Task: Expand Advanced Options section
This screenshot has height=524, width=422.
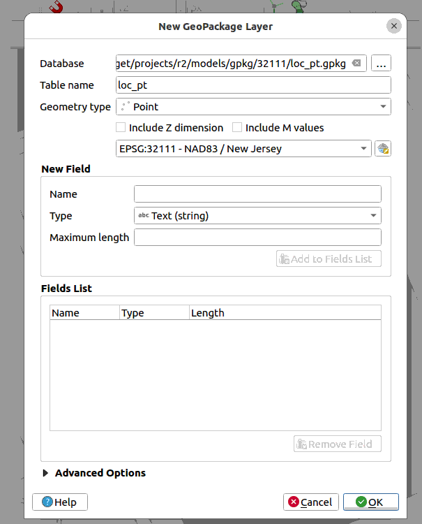Action: 46,473
